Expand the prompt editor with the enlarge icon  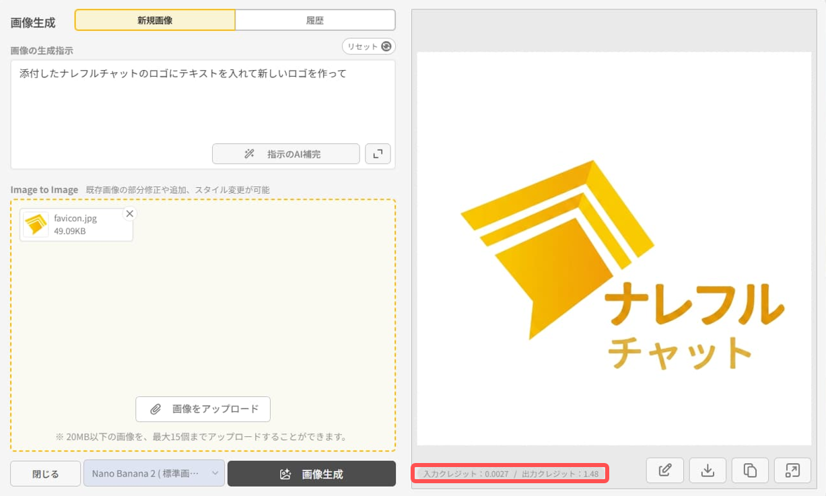[378, 154]
